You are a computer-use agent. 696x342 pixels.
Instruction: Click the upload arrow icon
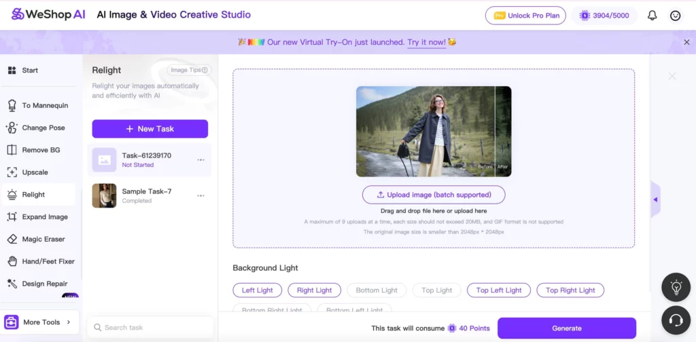tap(381, 195)
